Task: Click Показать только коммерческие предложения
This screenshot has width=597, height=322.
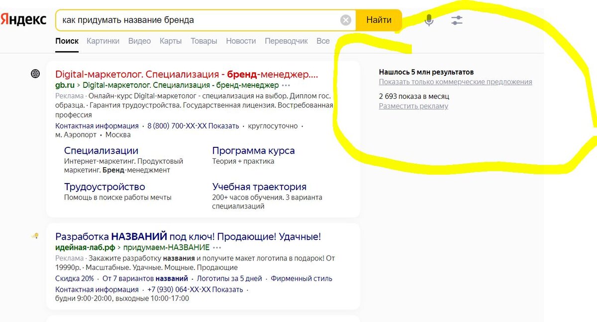Action: click(x=456, y=82)
